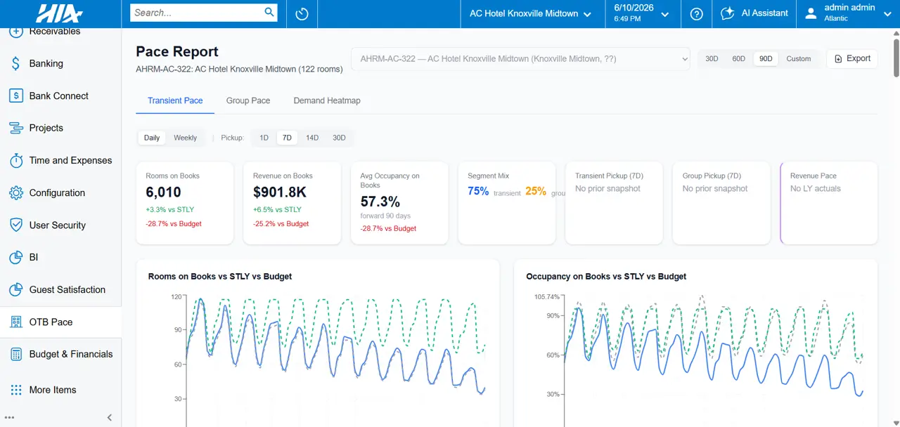Set pickup window to 7D
This screenshot has height=427, width=900.
[287, 138]
